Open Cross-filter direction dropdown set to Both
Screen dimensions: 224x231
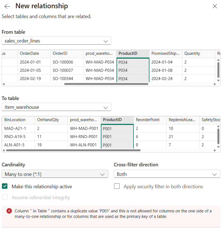167,174
